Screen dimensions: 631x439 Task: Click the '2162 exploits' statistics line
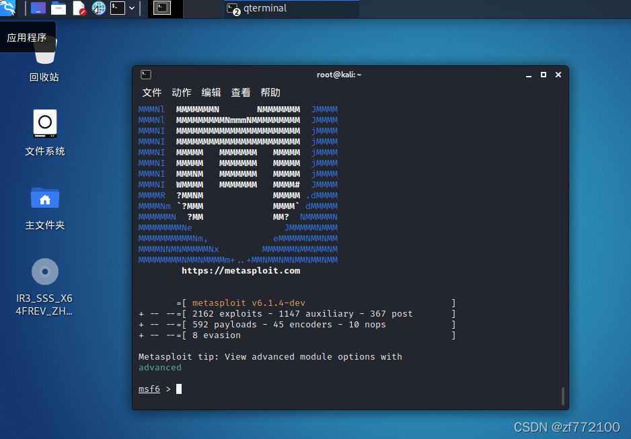click(298, 313)
